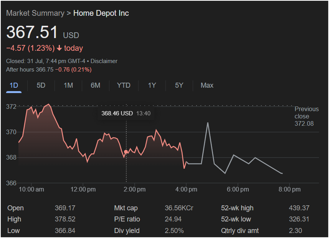The height and width of the screenshot is (238, 329).
Task: Click the Qtrly div amt label
Action: coord(240,231)
